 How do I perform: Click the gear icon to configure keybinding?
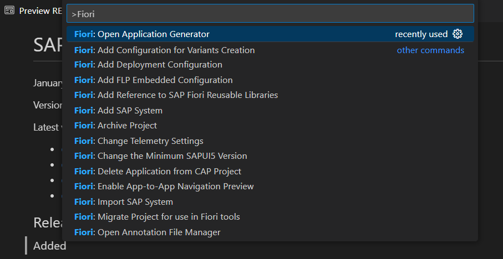[458, 34]
